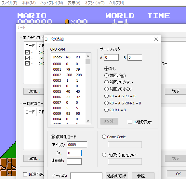Click the 参照... browse button

tap(143, 176)
